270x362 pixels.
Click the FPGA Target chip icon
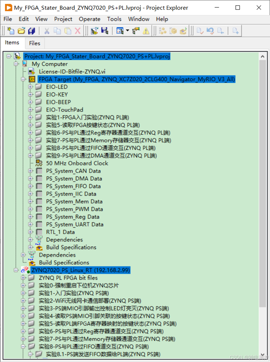coord(32,79)
